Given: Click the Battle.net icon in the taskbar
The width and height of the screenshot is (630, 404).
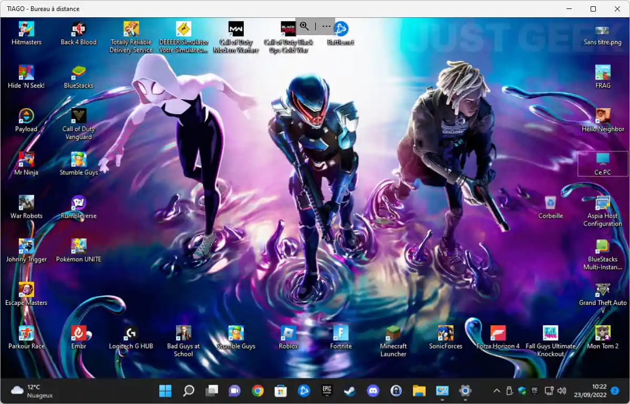Looking at the screenshot, I should tap(304, 391).
